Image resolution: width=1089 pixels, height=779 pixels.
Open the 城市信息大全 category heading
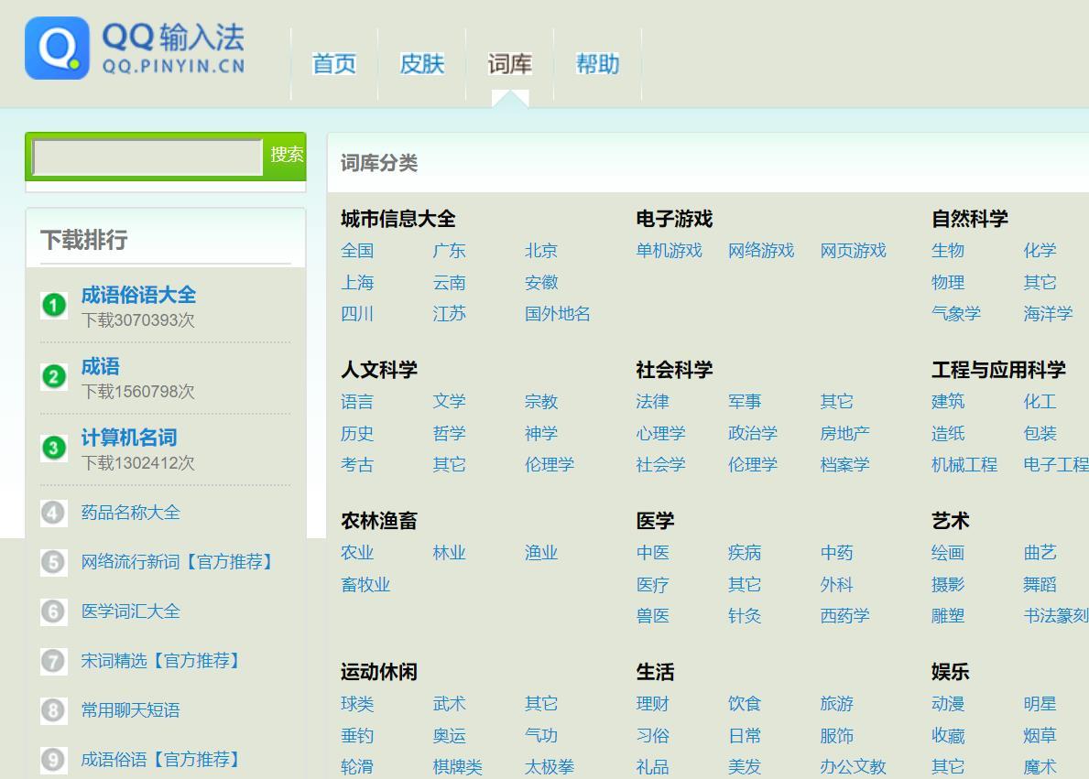pos(398,220)
